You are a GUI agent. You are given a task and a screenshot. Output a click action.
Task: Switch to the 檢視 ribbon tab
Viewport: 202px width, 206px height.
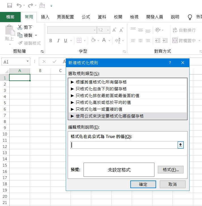[134, 17]
